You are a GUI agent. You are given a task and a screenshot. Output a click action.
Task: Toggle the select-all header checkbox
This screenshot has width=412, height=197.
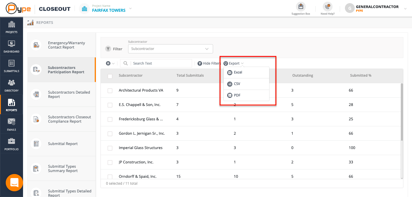pyautogui.click(x=110, y=76)
